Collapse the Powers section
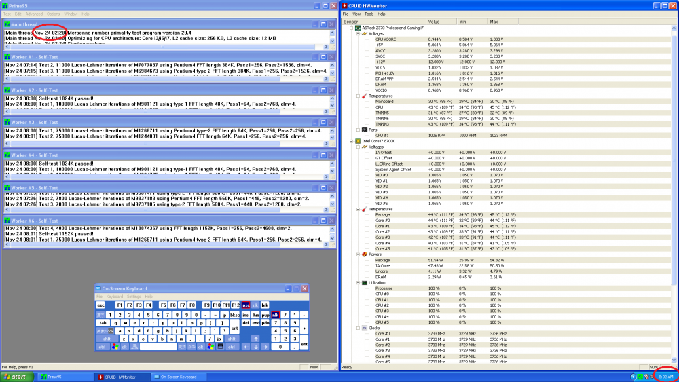Image resolution: width=679 pixels, height=382 pixels. 358,254
